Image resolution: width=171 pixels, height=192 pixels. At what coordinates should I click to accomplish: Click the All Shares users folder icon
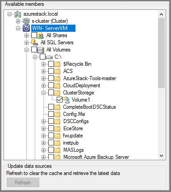[40, 35]
